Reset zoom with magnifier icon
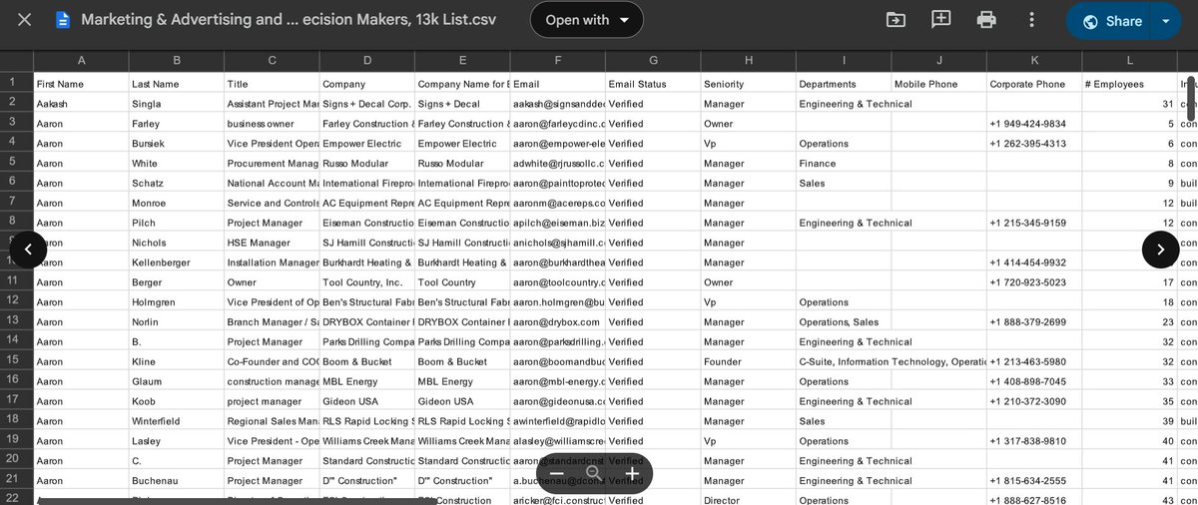This screenshot has width=1198, height=505. coord(594,473)
